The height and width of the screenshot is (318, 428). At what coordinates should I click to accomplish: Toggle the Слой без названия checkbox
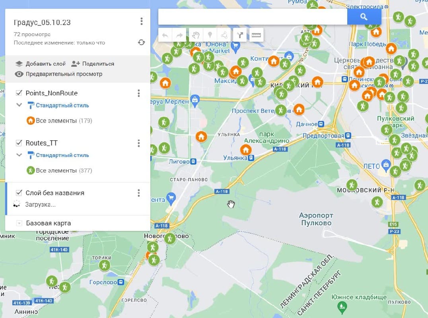coord(19,193)
